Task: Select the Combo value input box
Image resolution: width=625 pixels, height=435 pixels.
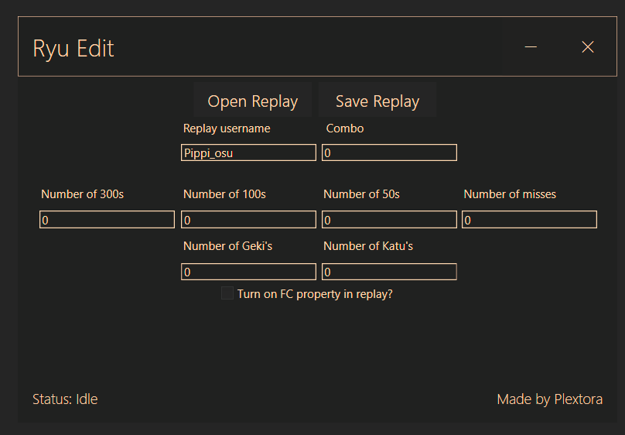Action: [x=389, y=152]
